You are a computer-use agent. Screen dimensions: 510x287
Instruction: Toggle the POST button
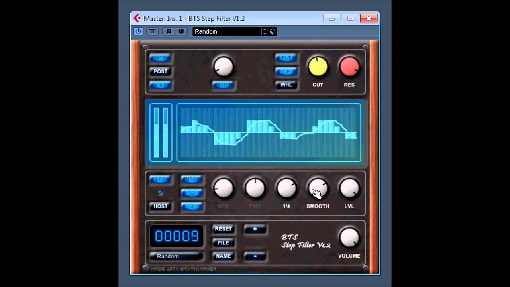pyautogui.click(x=161, y=71)
